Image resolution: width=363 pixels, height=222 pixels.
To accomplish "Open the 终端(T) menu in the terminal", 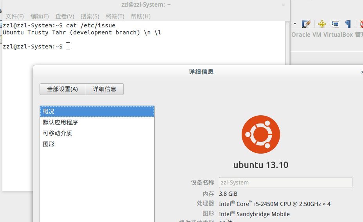I will click(x=115, y=16).
